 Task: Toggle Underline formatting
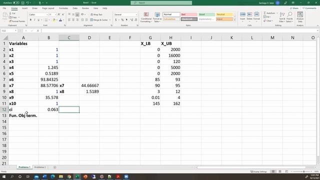pyautogui.click(x=38, y=20)
